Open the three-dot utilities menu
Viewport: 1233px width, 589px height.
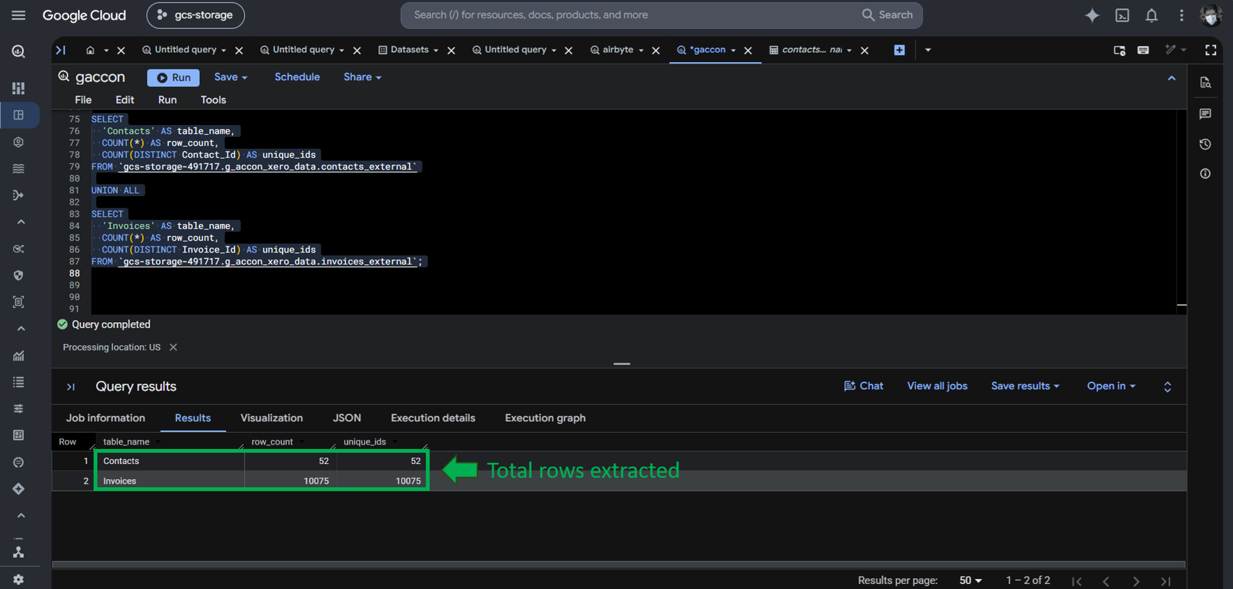pos(1181,15)
